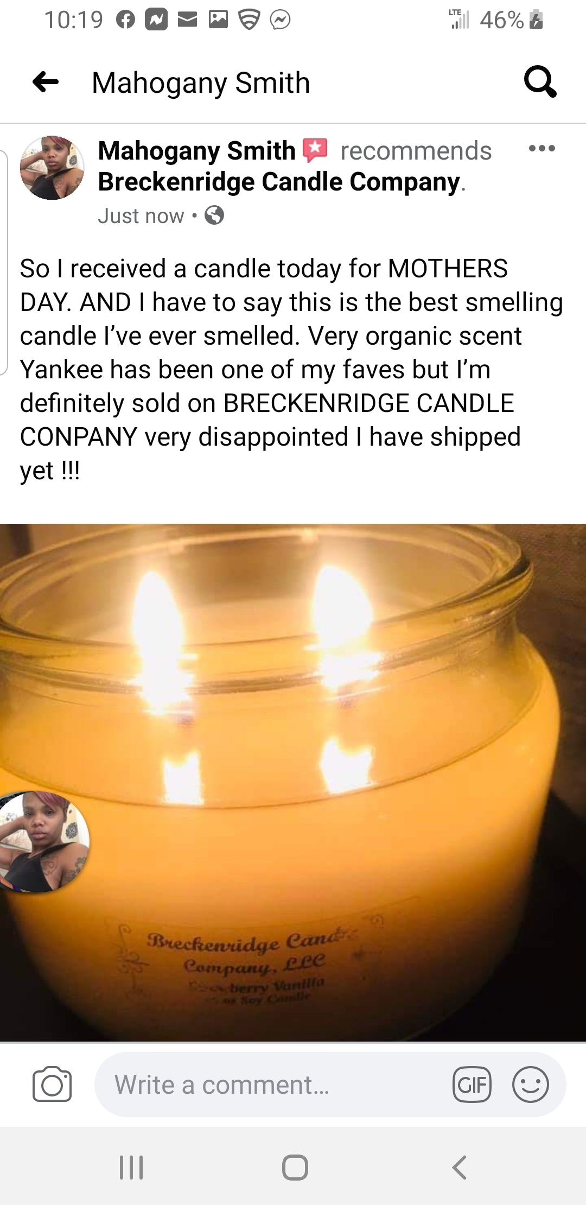Tap Android recent apps button

coord(131,1167)
